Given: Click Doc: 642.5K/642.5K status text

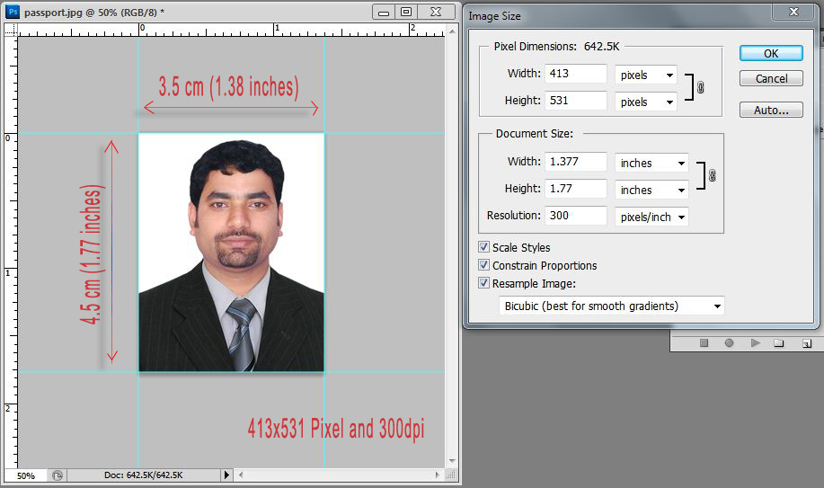Looking at the screenshot, I should (x=144, y=475).
